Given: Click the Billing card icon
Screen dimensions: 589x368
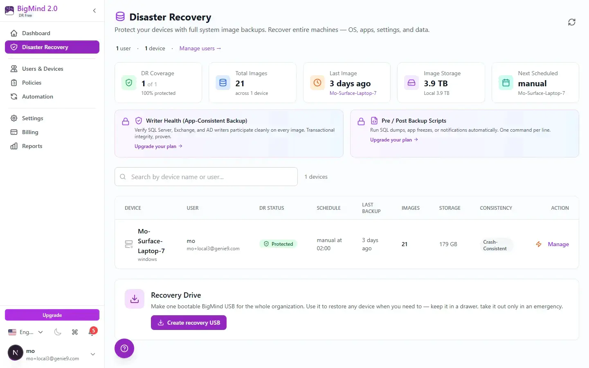Looking at the screenshot, I should point(14,132).
